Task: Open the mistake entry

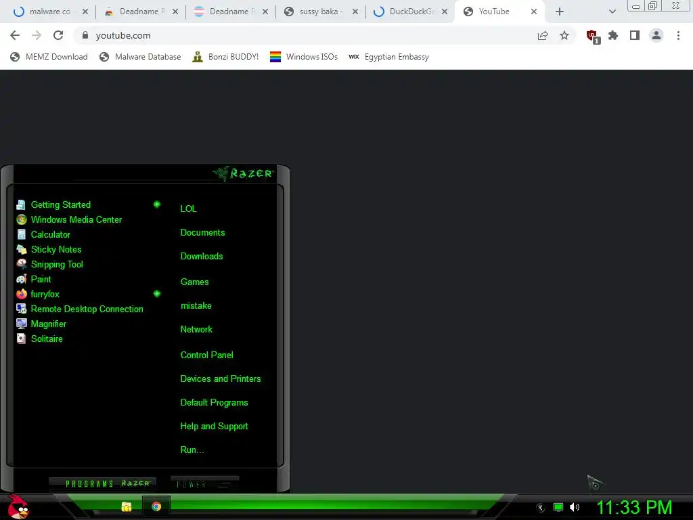Action: (196, 306)
